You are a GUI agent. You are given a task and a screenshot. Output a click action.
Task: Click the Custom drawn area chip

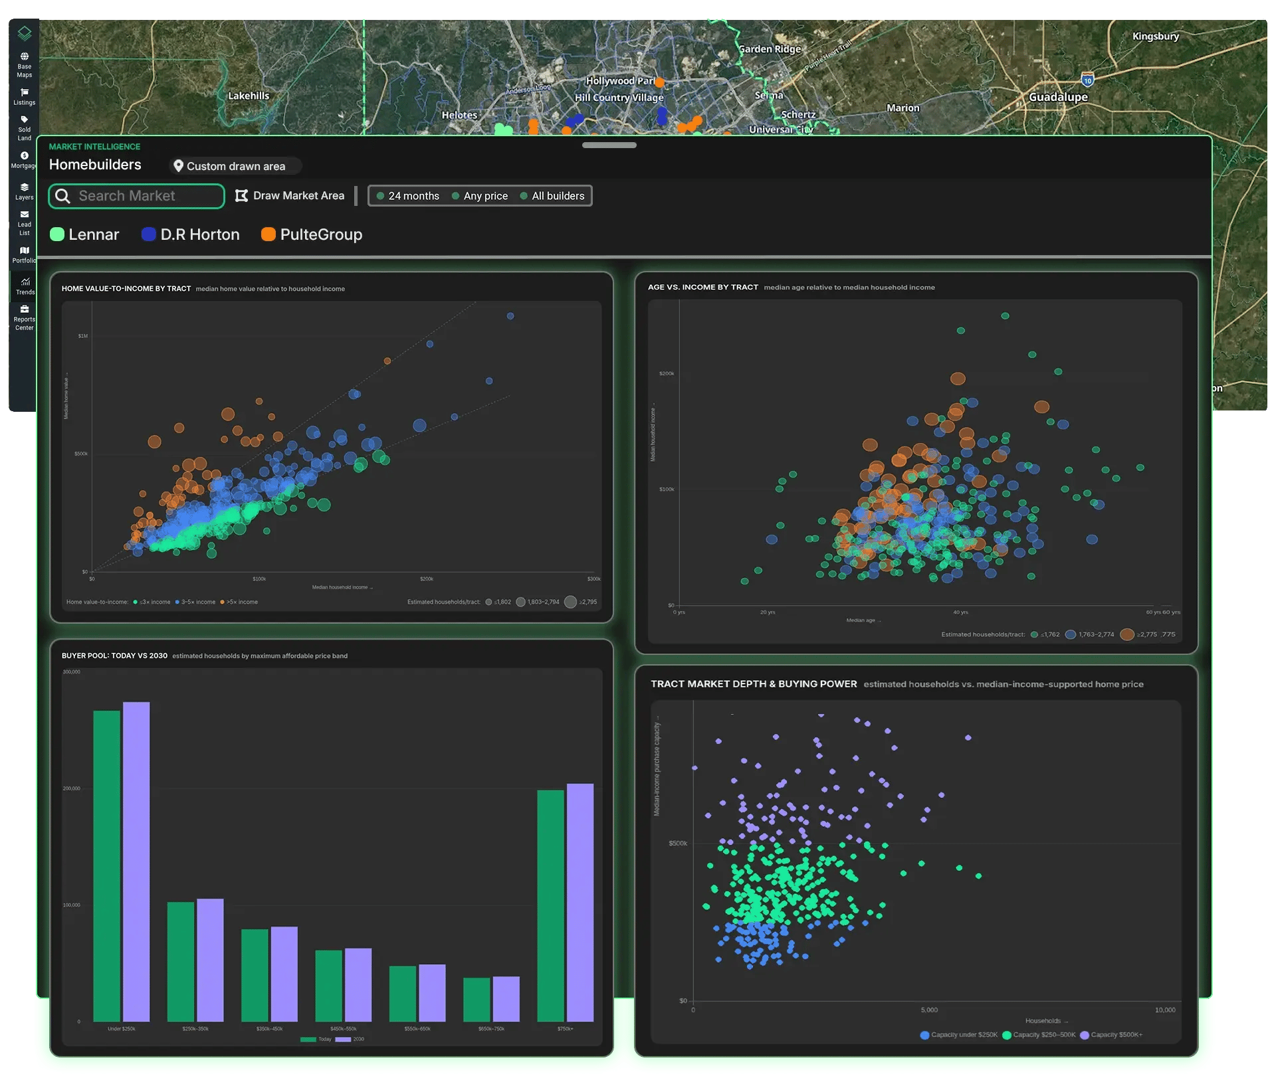(x=235, y=166)
